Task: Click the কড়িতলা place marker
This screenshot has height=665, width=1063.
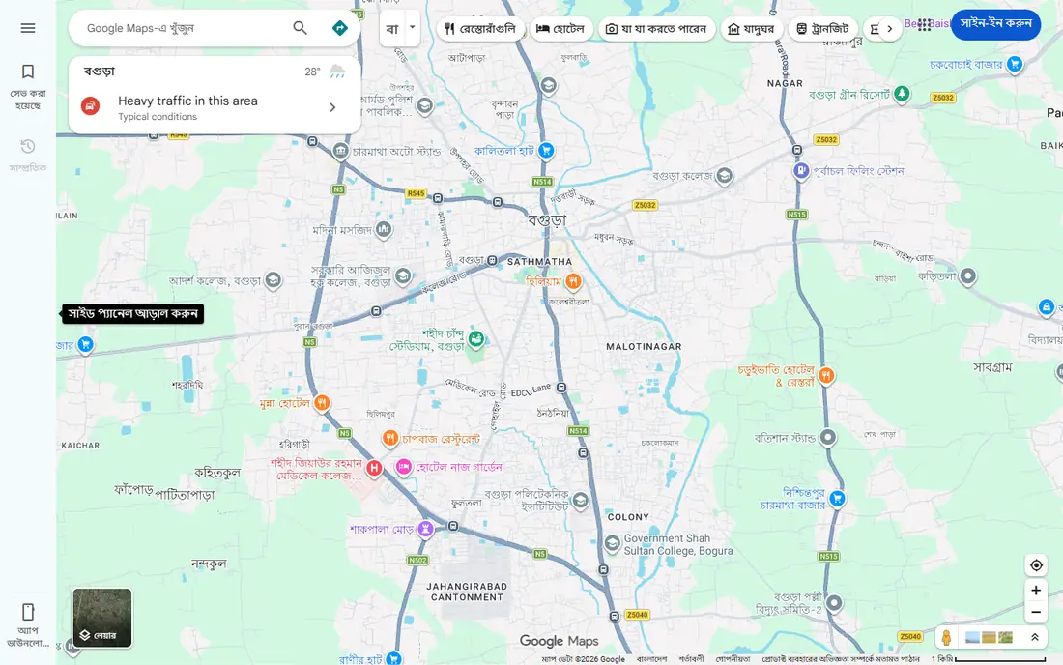Action: pyautogui.click(x=968, y=275)
